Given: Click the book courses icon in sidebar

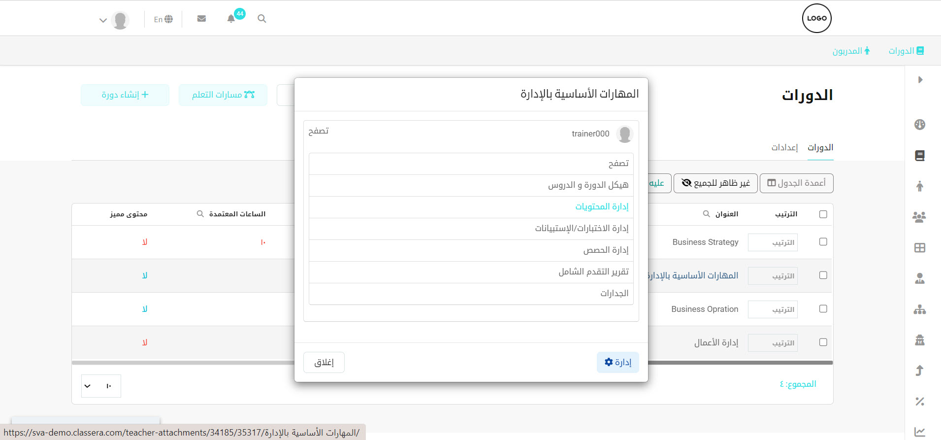Looking at the screenshot, I should 919,156.
